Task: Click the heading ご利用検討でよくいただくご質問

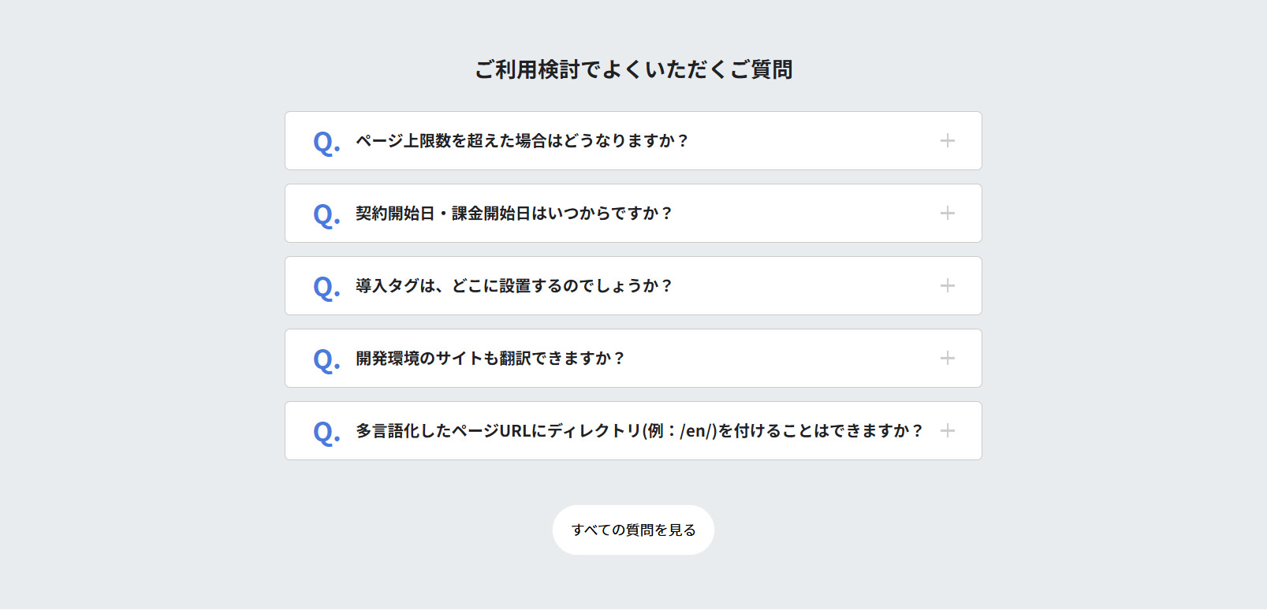Action: [x=633, y=69]
